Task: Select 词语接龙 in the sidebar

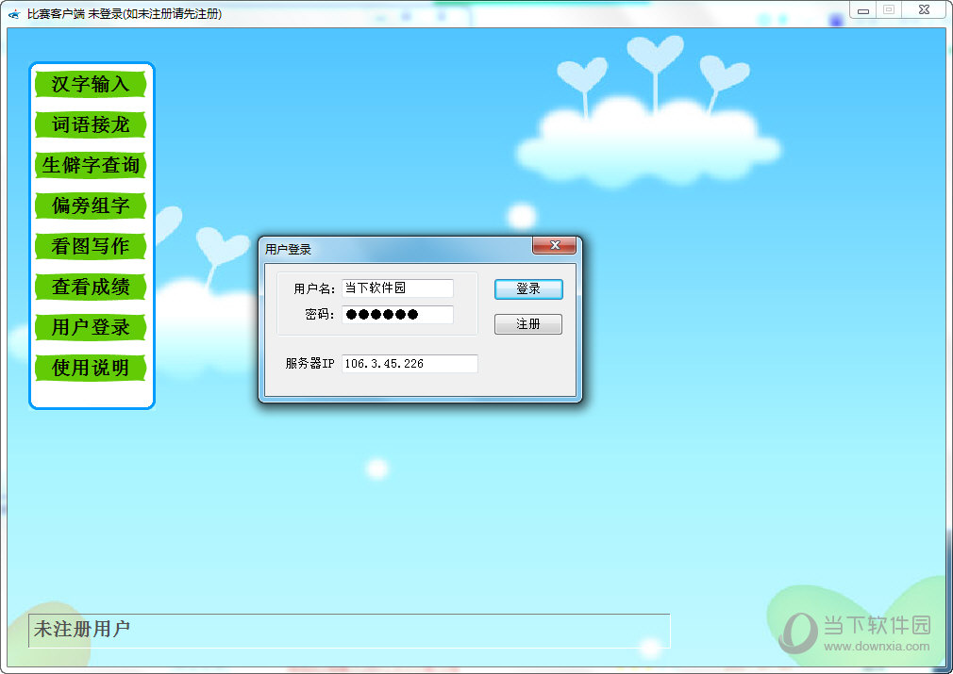Action: pyautogui.click(x=91, y=124)
